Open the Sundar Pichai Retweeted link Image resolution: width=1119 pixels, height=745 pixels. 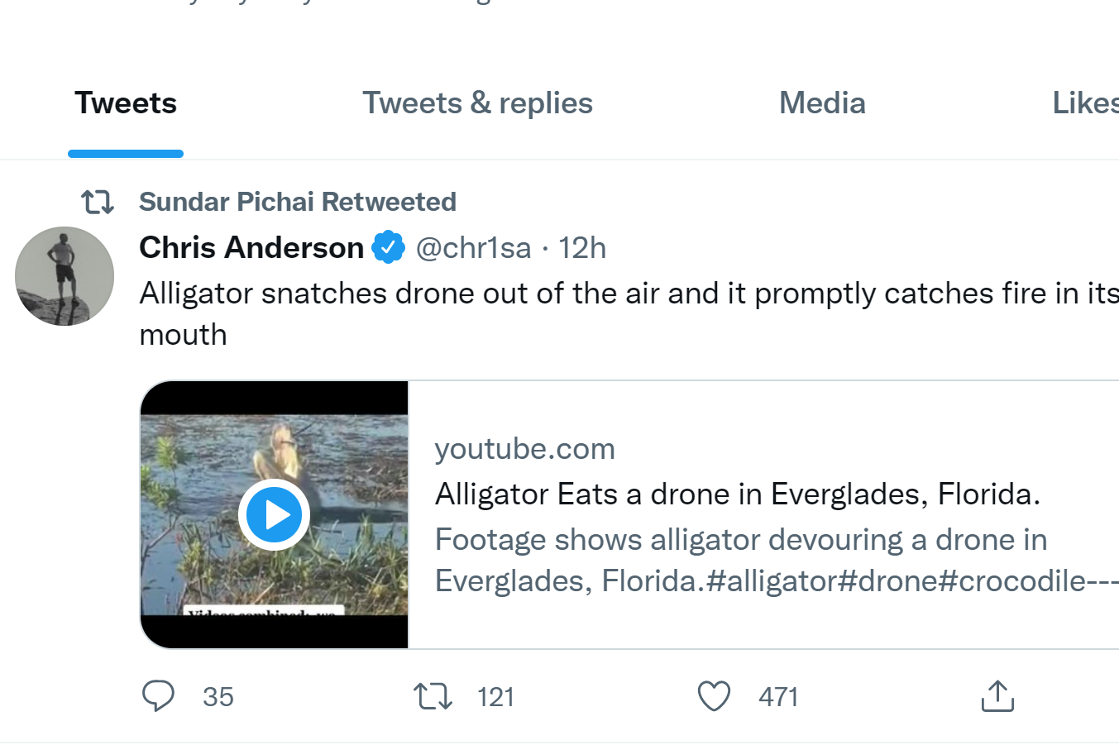pos(298,202)
